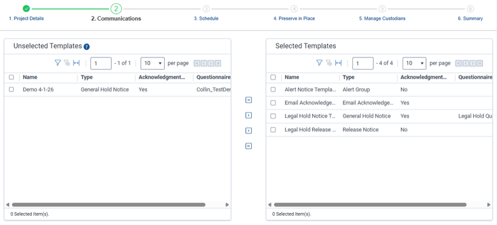Screen dimensions: 497x225
Task: Auto-fit columns icon in Selected Templates
Action: pos(339,63)
